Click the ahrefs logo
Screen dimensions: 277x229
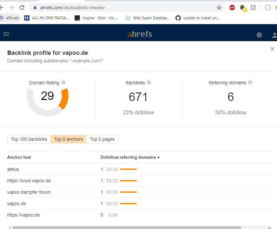[x=140, y=34]
